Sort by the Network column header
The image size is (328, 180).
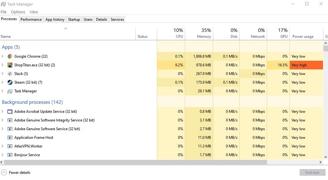(x=253, y=33)
